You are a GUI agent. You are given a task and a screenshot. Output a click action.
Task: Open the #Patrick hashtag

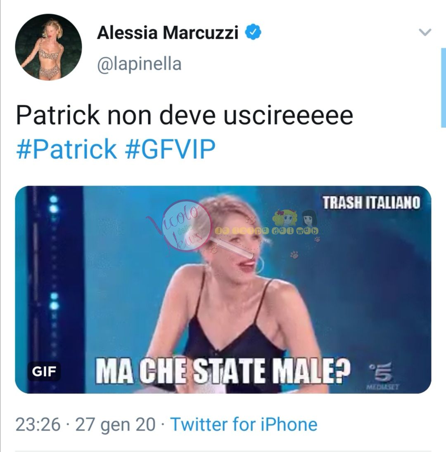pyautogui.click(x=66, y=149)
